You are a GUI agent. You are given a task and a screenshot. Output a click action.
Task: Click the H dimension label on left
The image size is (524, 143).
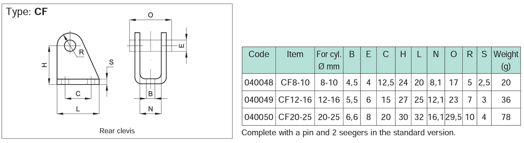pos(44,65)
